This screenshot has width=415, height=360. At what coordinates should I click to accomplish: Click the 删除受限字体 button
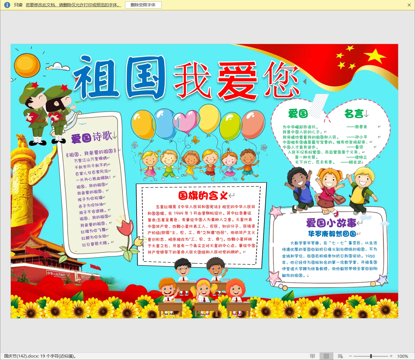coord(143,5)
